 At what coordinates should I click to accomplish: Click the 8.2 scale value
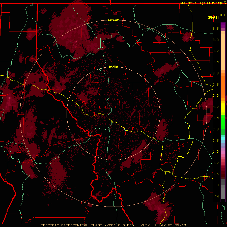(216, 51)
